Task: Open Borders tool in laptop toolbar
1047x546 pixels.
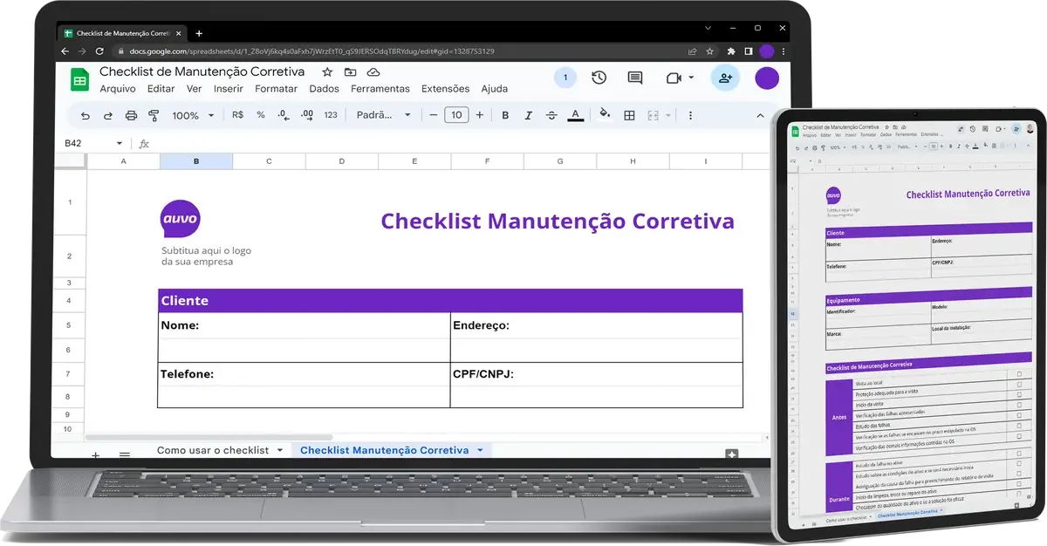Action: (629, 115)
